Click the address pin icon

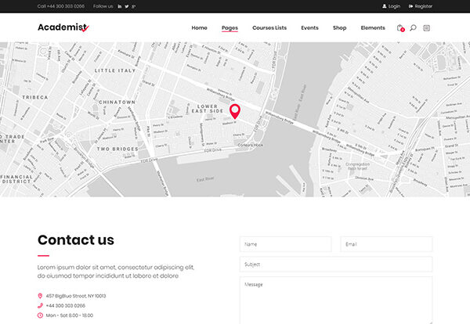tap(40, 296)
